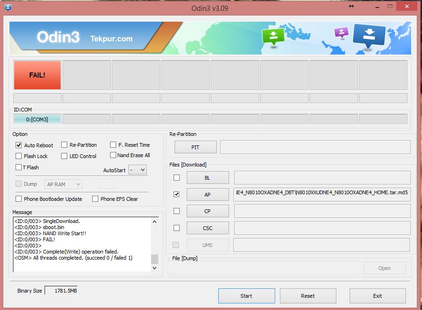Click 'All threads completed' log line
The image size is (422, 310).
pyautogui.click(x=73, y=258)
